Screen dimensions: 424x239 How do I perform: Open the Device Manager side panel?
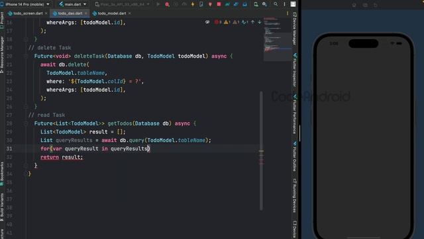295,29
